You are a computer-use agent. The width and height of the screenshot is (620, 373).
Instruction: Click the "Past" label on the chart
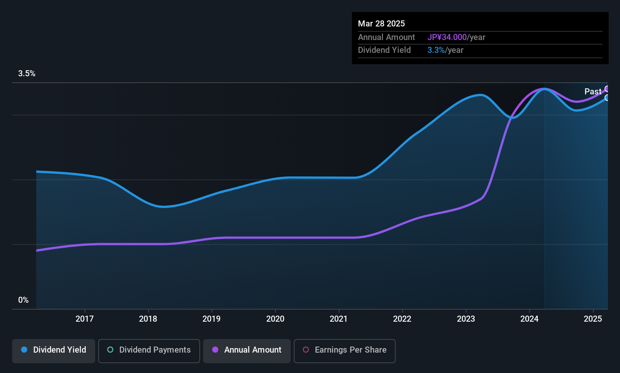tap(593, 91)
